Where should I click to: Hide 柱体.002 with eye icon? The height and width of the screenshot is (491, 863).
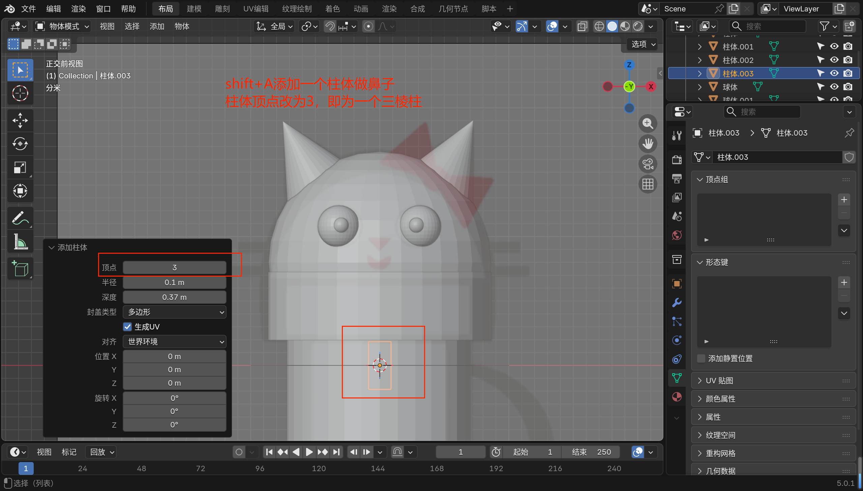(x=834, y=60)
